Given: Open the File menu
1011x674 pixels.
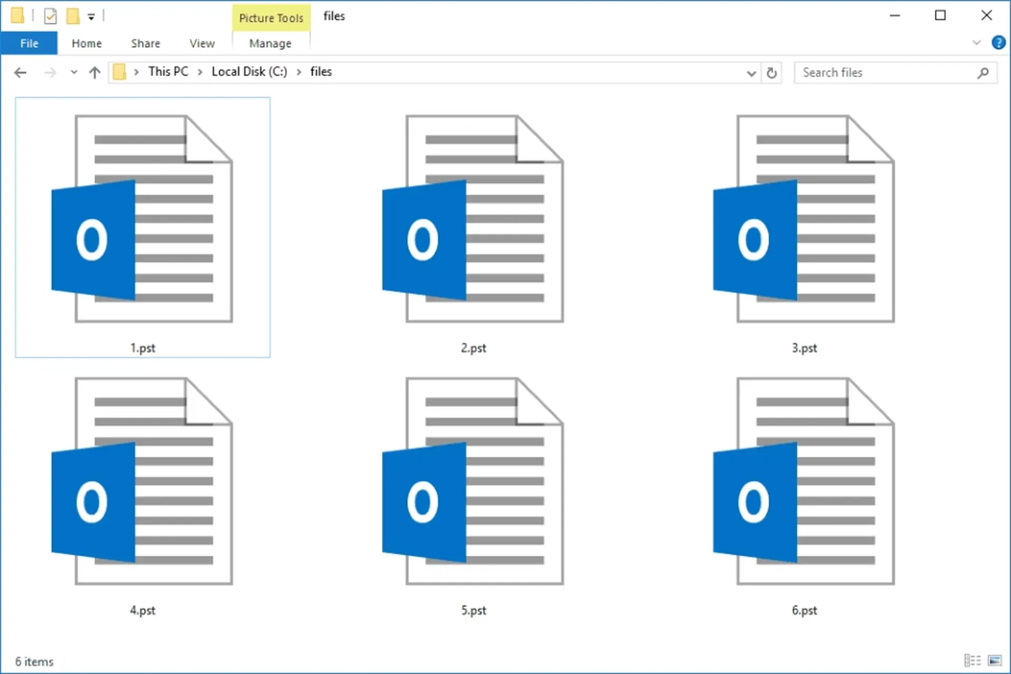Looking at the screenshot, I should click(x=29, y=43).
